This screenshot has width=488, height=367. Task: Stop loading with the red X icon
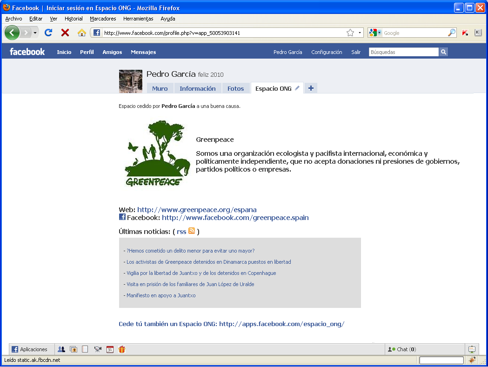[65, 33]
